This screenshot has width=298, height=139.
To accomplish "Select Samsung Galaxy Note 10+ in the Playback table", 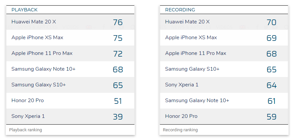I will click(x=43, y=69).
